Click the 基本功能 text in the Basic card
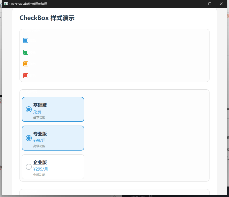The width and height of the screenshot is (229, 197). [39, 117]
